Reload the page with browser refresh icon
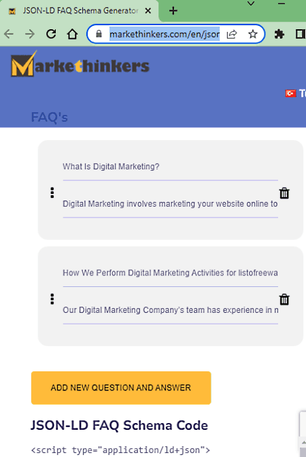The image size is (306, 457). coord(51,34)
